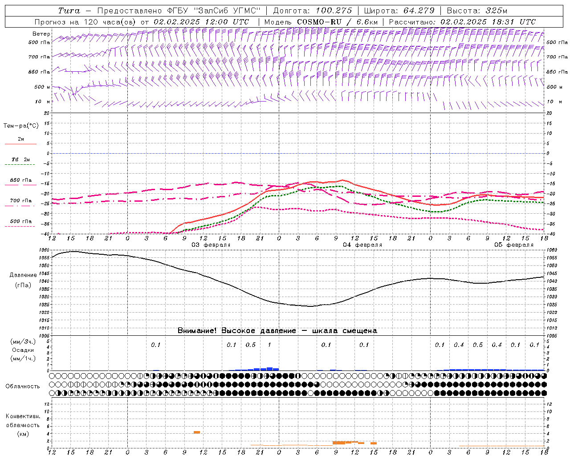The width and height of the screenshot is (570, 456).
Task: Select the text "Предоставлено ФГБУ ЗапСиб УГМС"
Action: 179,11
